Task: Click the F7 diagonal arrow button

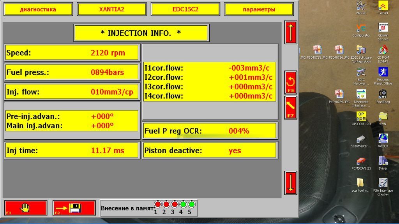Action: click(291, 108)
